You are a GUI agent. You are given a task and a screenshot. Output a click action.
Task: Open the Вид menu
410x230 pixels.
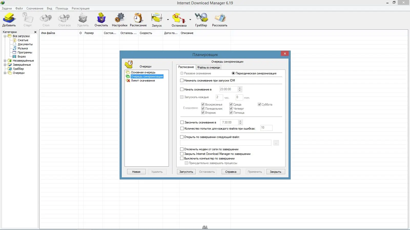coord(49,8)
